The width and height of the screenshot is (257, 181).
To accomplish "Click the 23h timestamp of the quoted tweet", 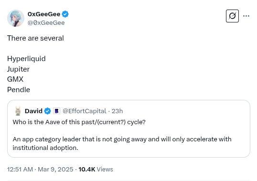I will click(x=117, y=111).
